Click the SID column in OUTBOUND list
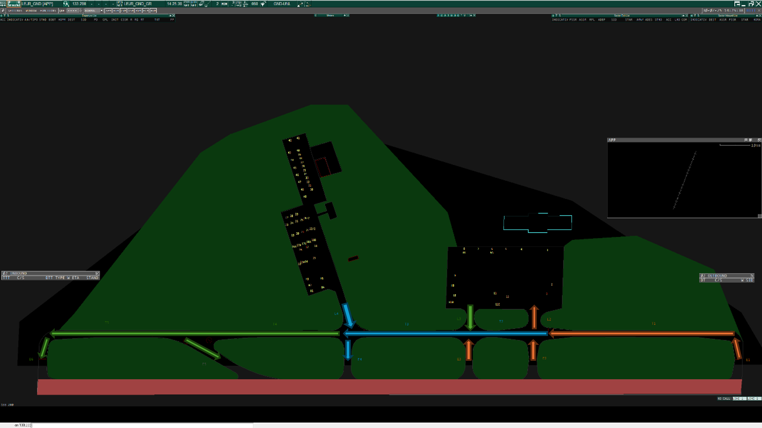 pos(749,280)
